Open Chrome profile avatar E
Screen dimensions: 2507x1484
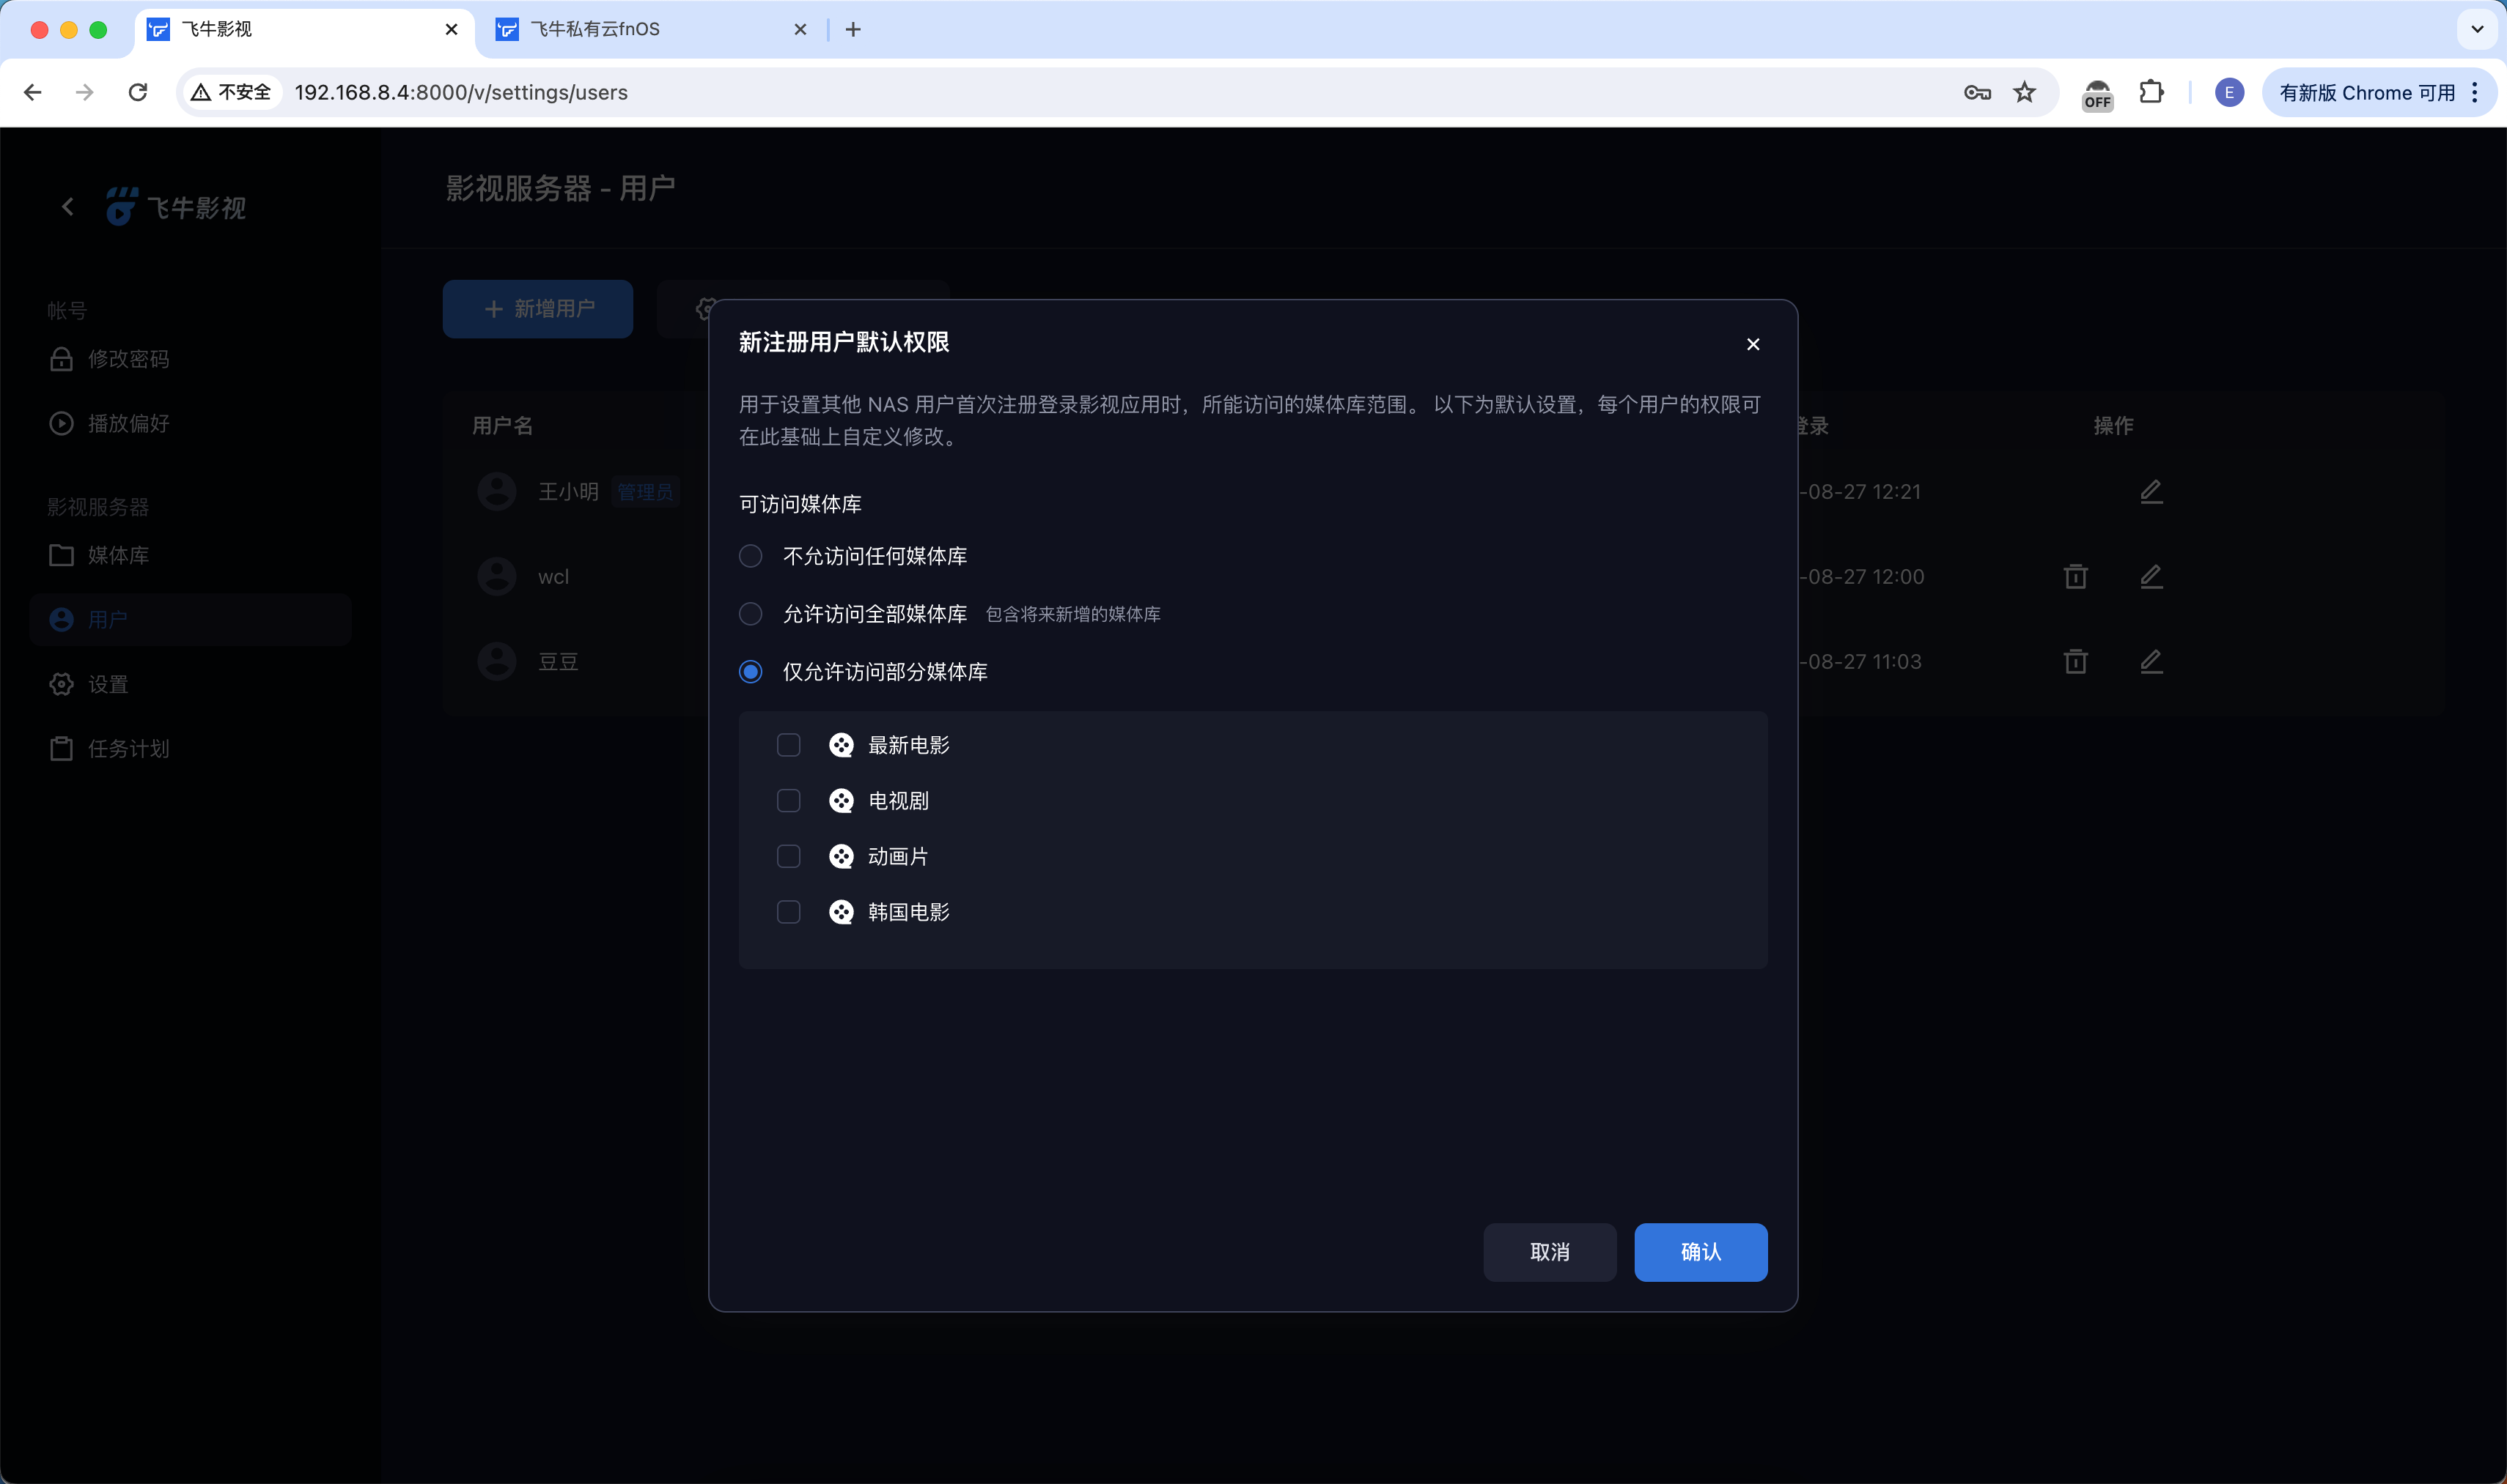click(2228, 92)
